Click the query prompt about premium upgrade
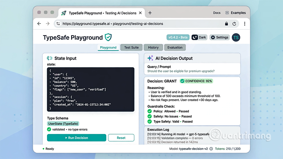Screen dimensions: 283x159 pyautogui.click(x=181, y=71)
